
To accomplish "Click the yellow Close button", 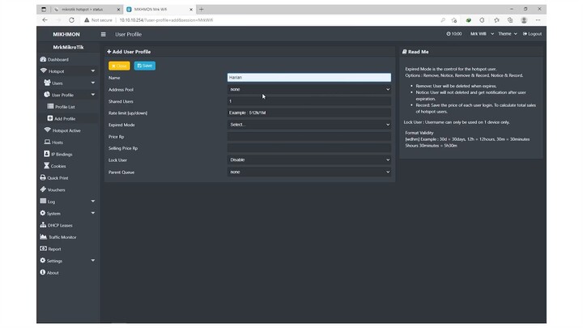I will [119, 66].
